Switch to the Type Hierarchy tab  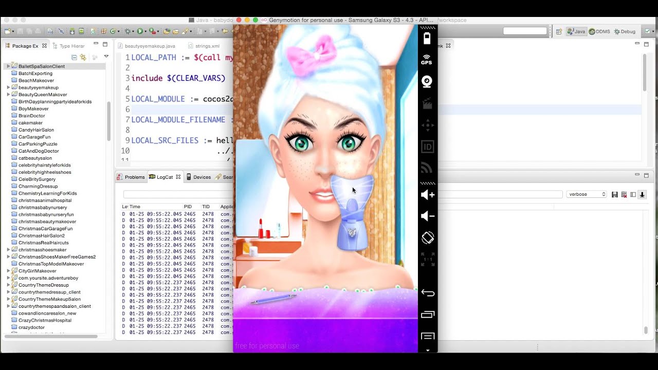tap(68, 46)
